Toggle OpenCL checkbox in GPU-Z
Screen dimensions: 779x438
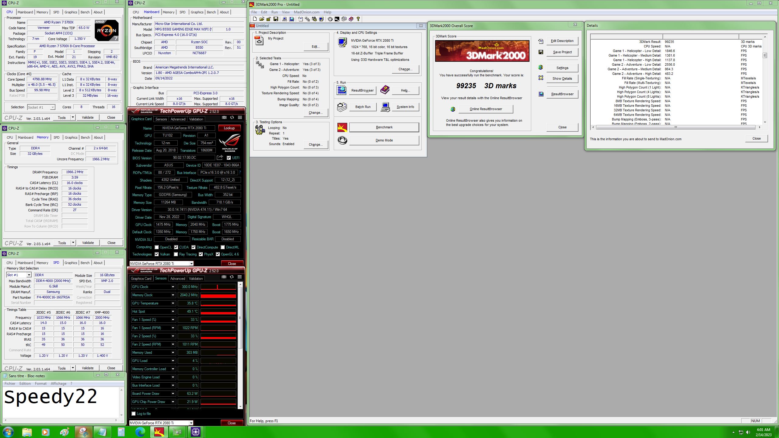click(156, 247)
